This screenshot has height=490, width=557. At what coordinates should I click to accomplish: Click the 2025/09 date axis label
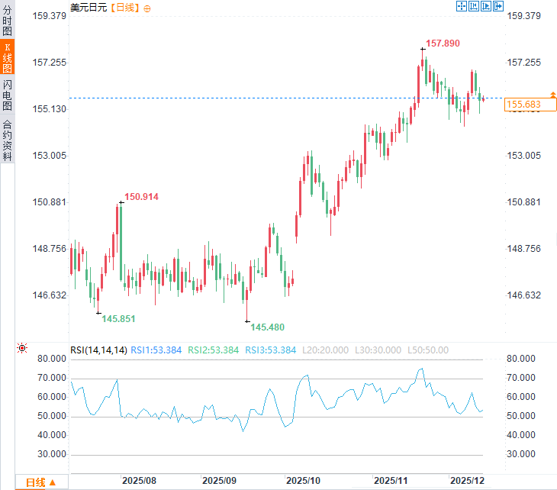pyautogui.click(x=219, y=480)
